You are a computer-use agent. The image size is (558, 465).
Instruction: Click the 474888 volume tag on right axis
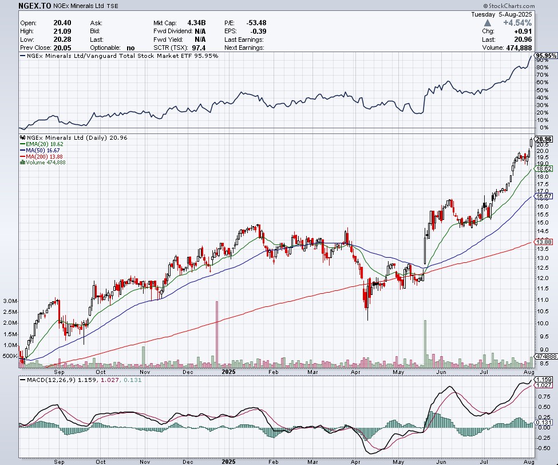pyautogui.click(x=546, y=356)
